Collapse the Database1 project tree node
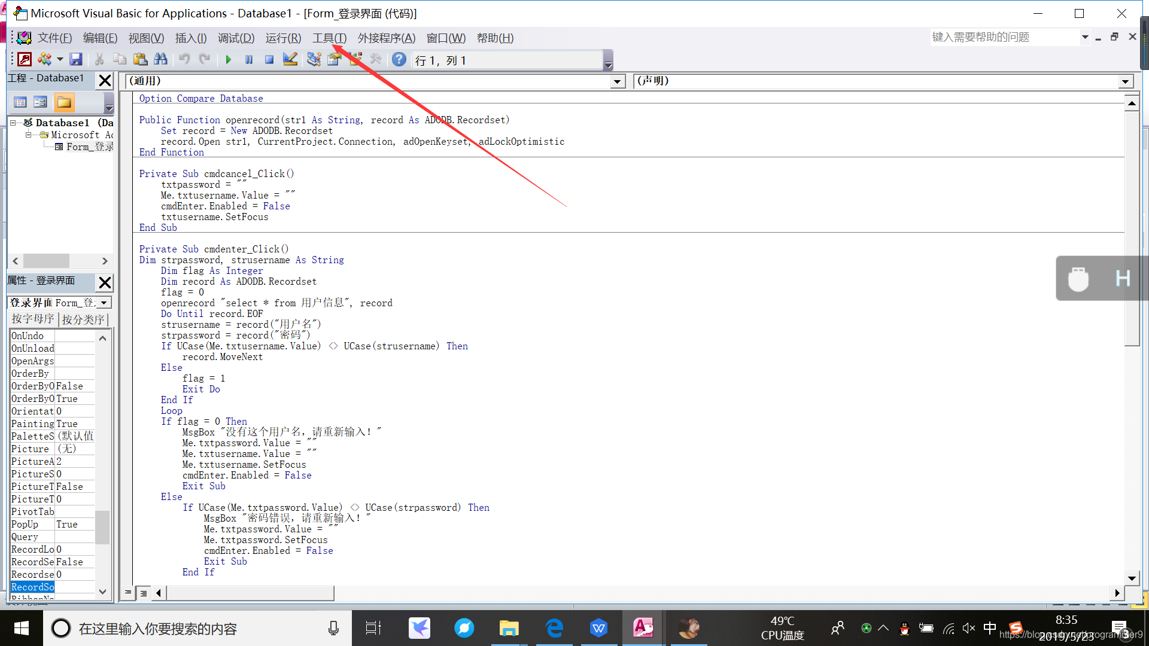Viewport: 1149px width, 646px height. pos(13,123)
